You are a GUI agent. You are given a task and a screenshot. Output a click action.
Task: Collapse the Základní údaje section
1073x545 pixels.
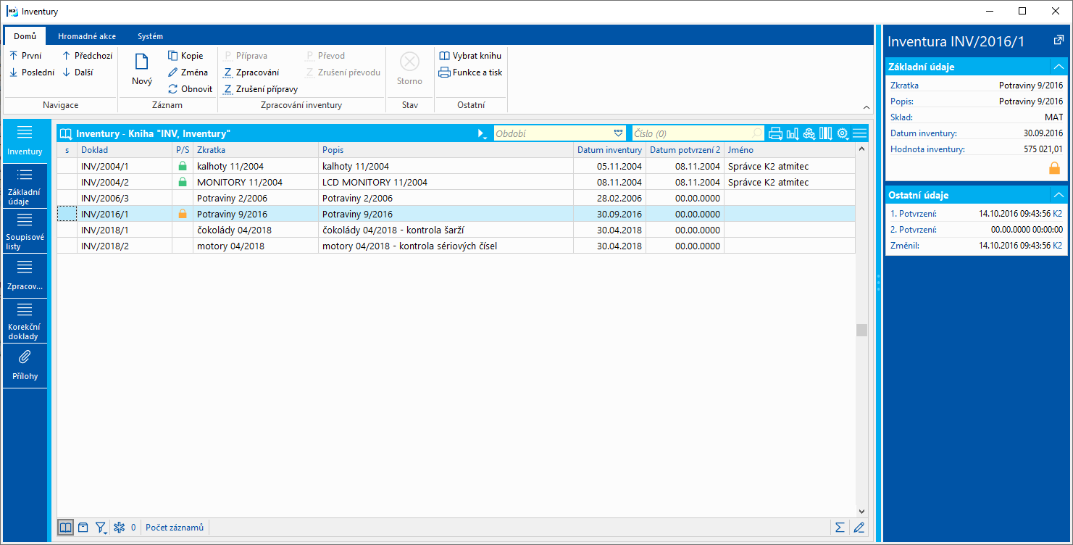pos(1059,67)
